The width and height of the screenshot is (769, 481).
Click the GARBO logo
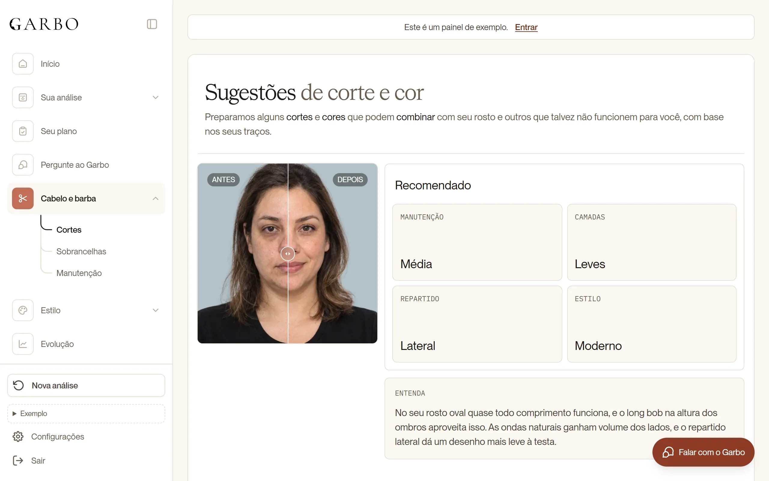pyautogui.click(x=44, y=24)
